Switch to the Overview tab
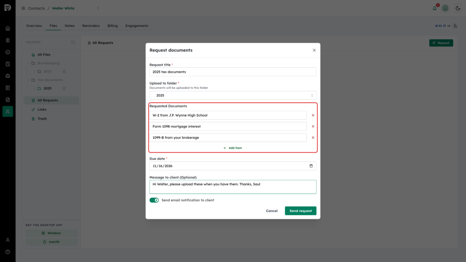 click(34, 26)
